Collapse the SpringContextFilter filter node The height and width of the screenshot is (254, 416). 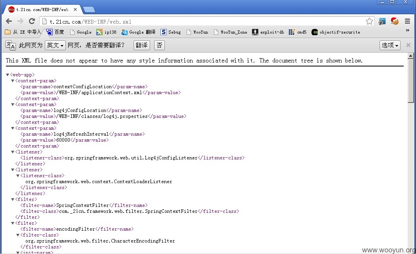12,199
